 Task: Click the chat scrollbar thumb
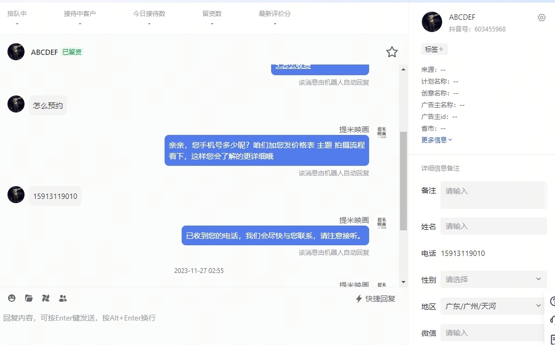point(404,181)
